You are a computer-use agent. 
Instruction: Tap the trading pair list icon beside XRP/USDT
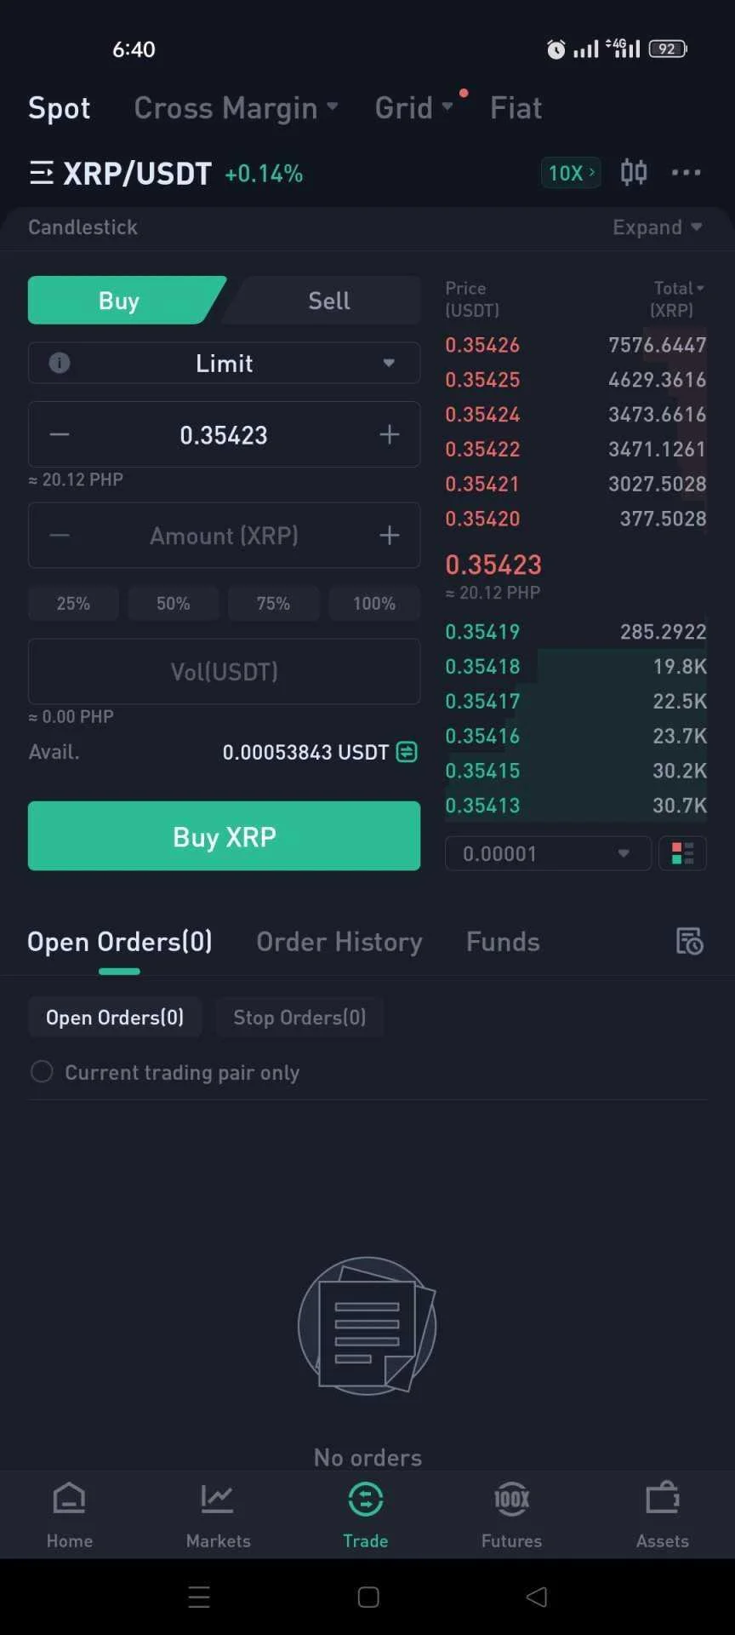click(42, 174)
